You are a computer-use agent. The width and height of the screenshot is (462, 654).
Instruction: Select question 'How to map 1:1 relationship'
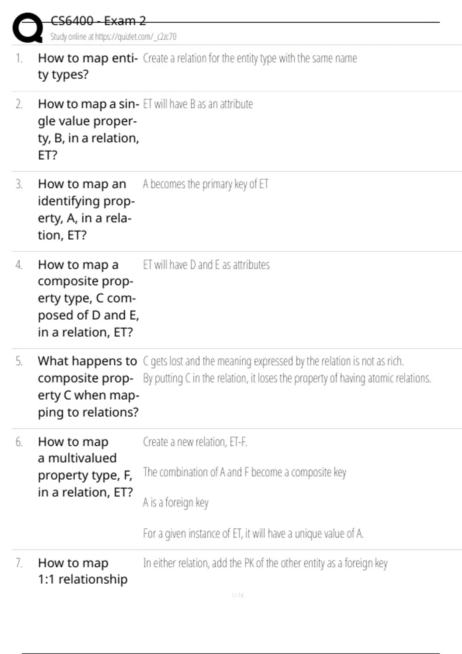pyautogui.click(x=82, y=571)
